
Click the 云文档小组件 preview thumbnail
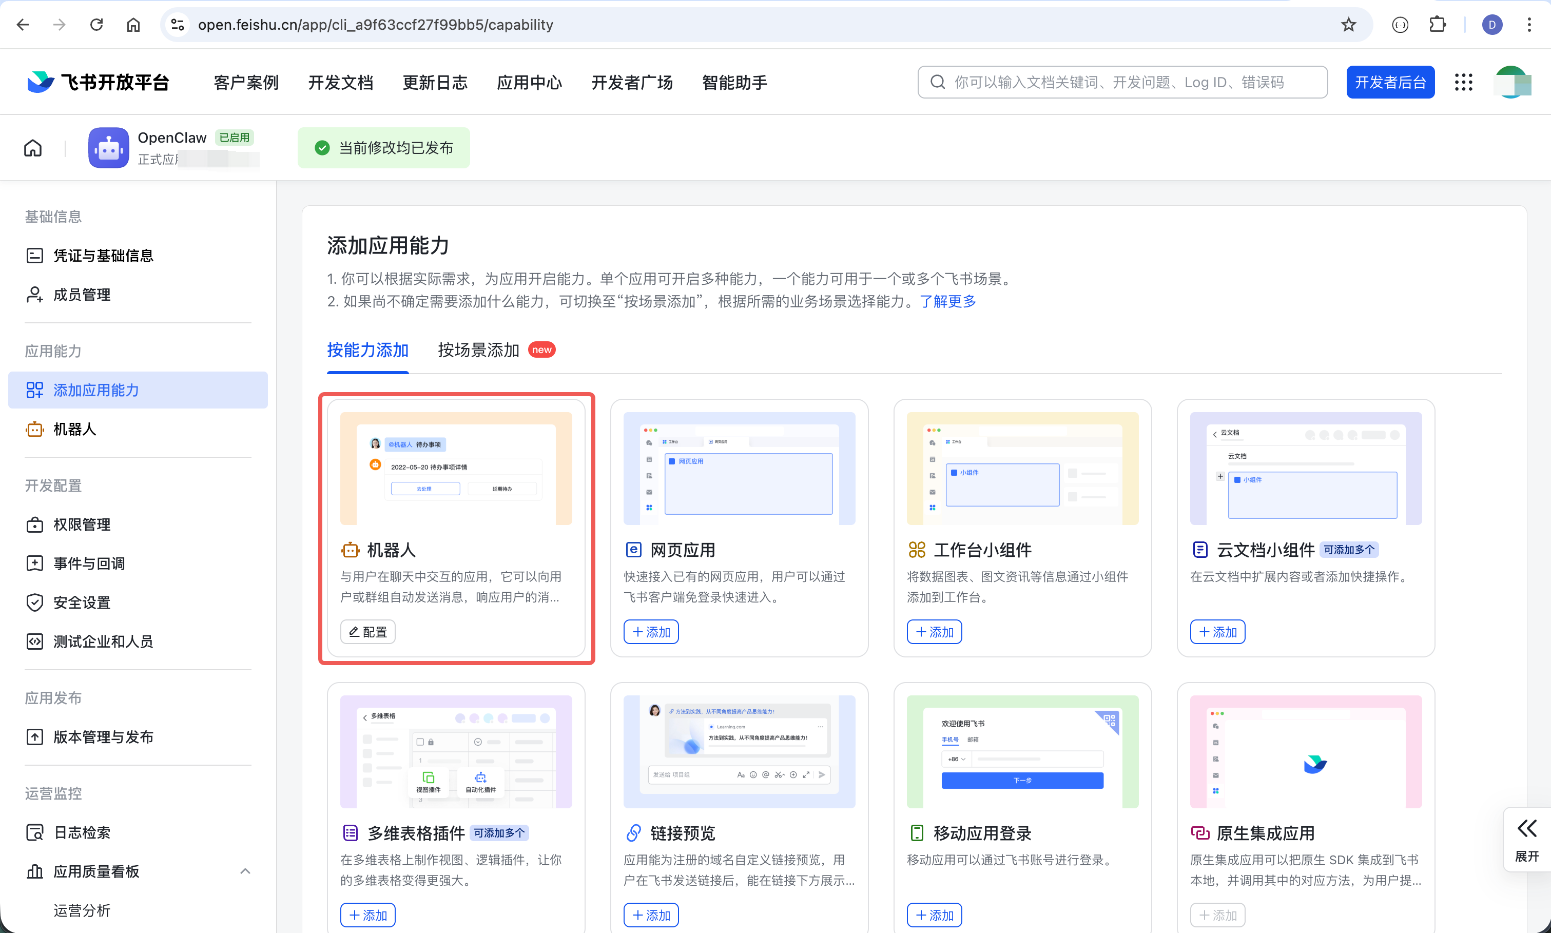click(1306, 469)
